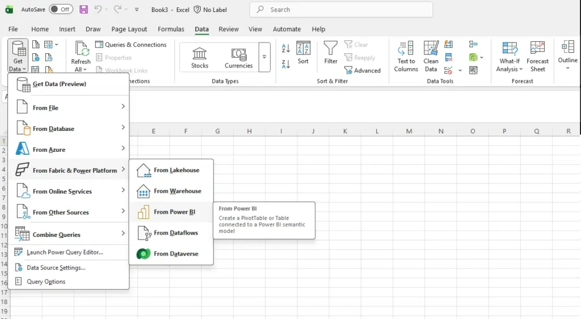Click Recent Sources clock icon

click(x=49, y=58)
